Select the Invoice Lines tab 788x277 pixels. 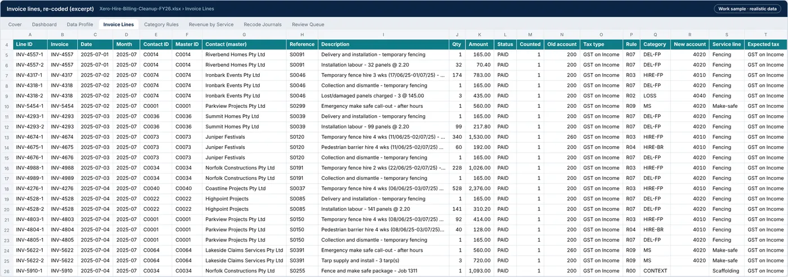tap(119, 25)
